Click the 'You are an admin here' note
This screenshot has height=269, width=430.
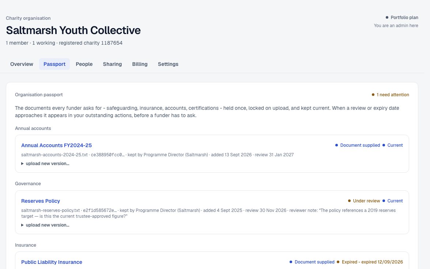tap(396, 26)
